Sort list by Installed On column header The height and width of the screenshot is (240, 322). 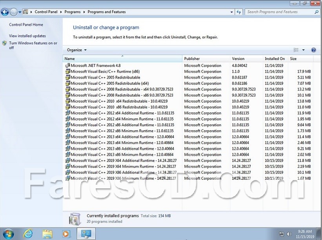[275, 59]
